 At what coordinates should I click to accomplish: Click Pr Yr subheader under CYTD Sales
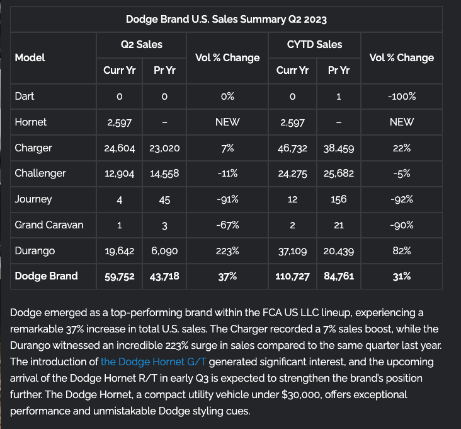tap(339, 71)
